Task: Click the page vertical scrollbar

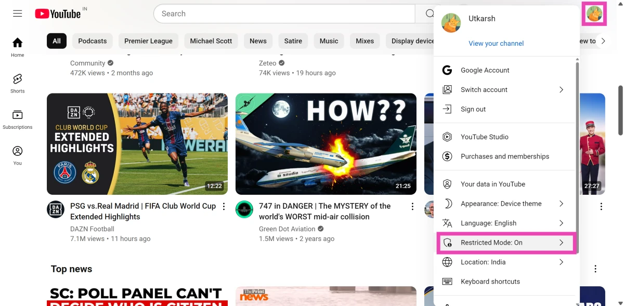Action: pyautogui.click(x=620, y=110)
